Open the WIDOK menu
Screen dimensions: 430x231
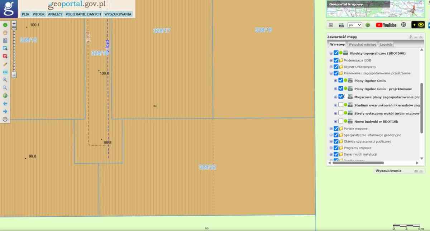tap(39, 14)
